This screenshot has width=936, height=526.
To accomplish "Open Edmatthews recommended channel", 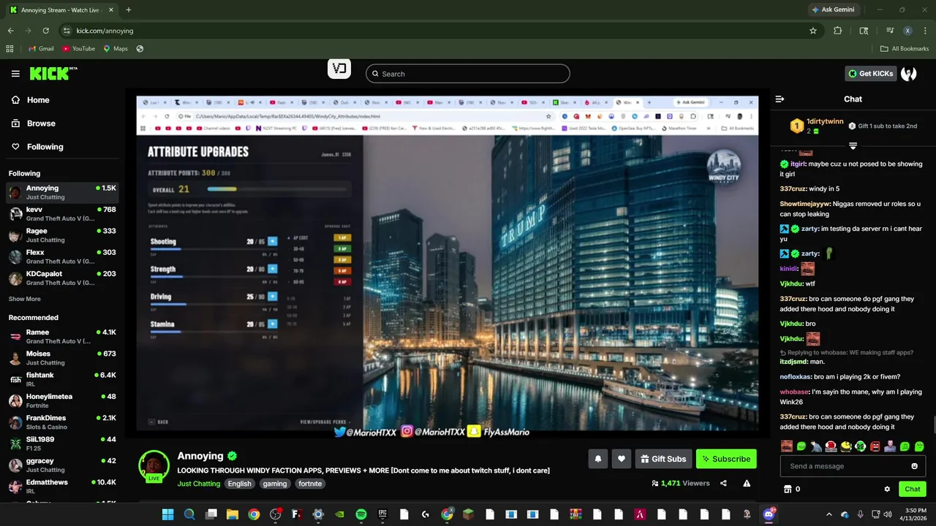I will (x=61, y=487).
